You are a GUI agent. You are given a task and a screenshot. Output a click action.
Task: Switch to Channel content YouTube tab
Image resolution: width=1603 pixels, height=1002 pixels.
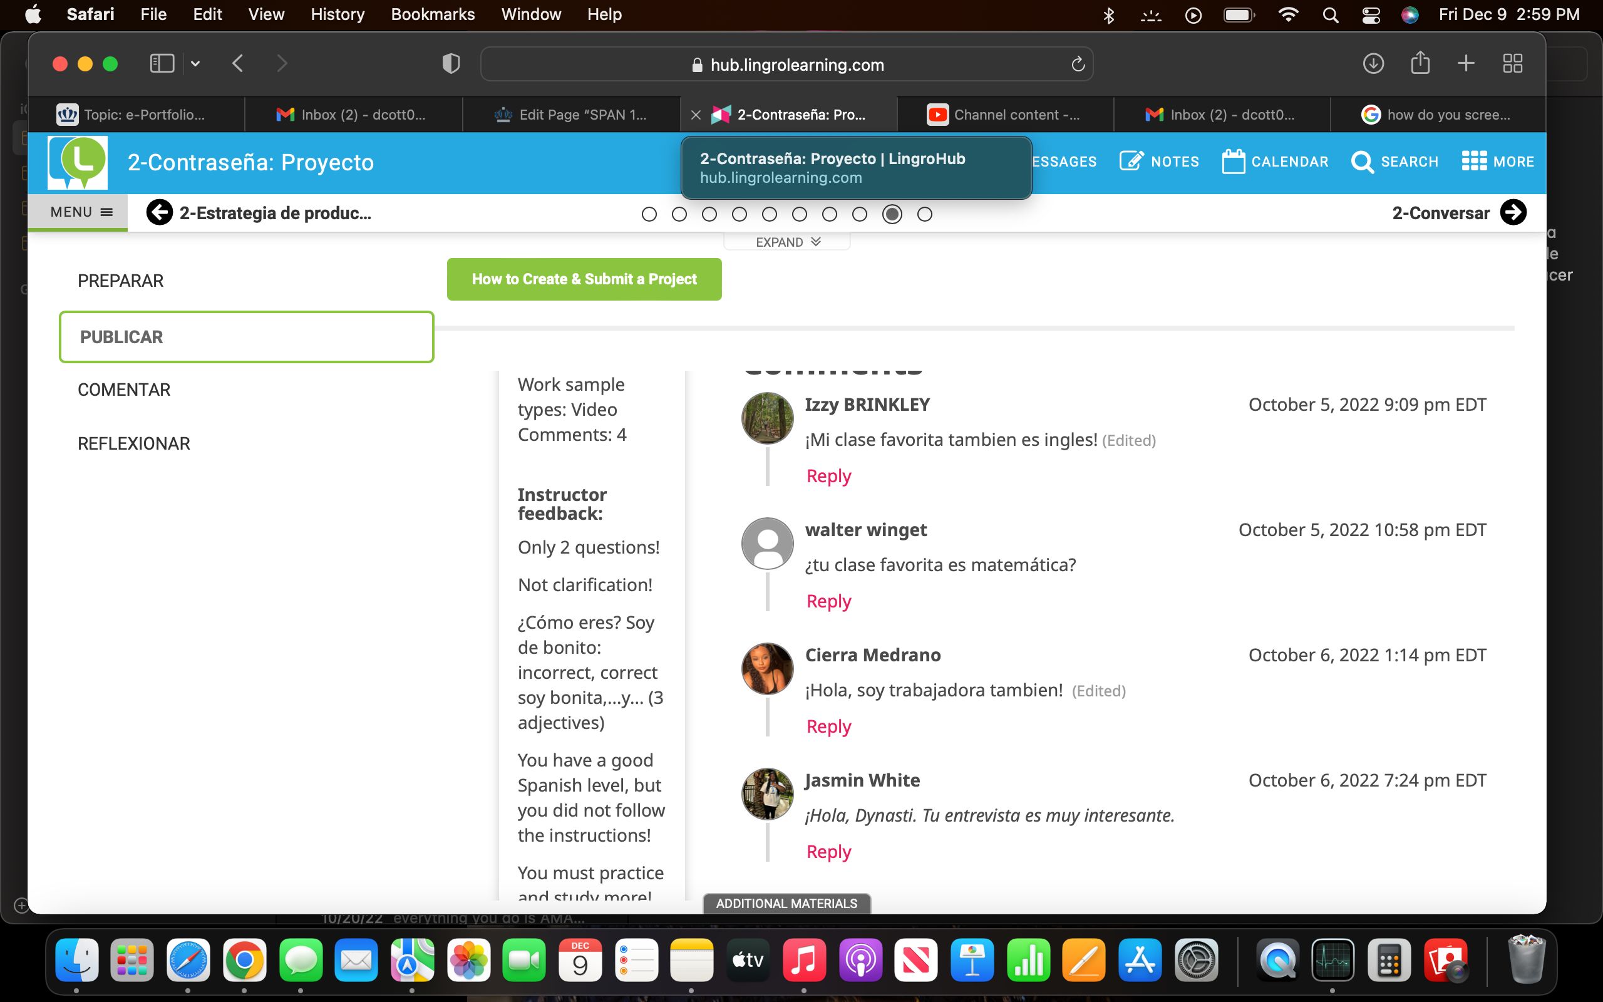pos(1006,115)
